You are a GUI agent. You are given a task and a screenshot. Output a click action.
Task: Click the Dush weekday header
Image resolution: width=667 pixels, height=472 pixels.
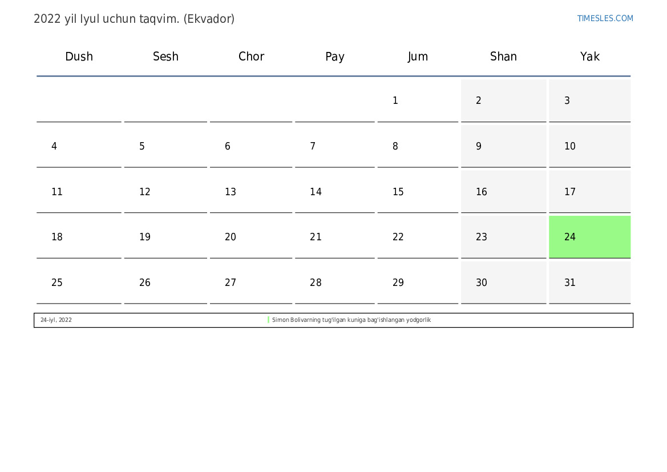click(x=79, y=57)
